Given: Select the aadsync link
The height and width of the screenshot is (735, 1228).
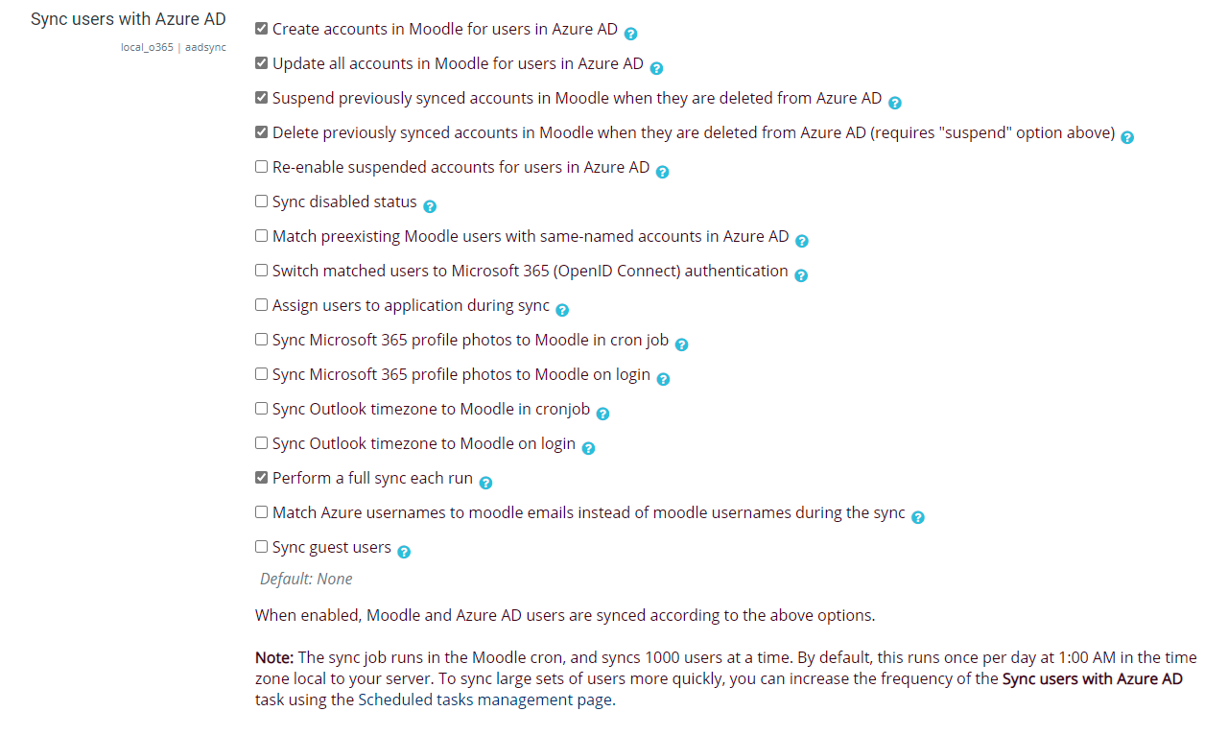Looking at the screenshot, I should 204,46.
